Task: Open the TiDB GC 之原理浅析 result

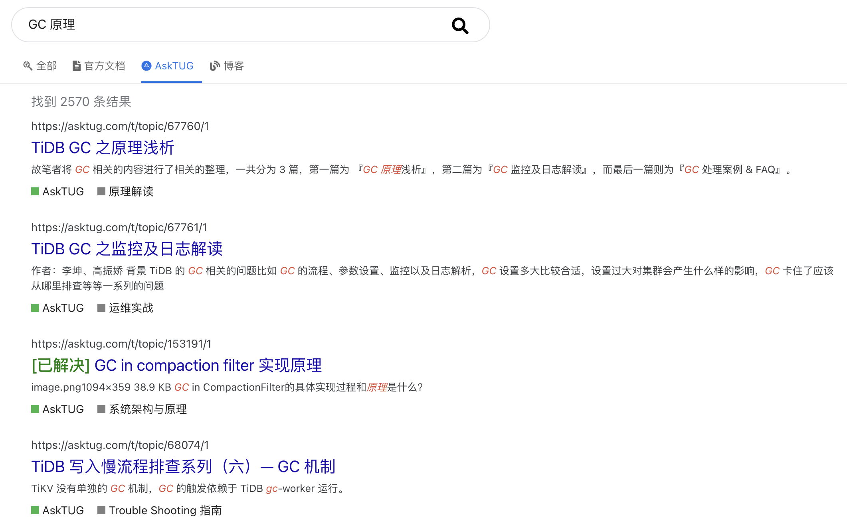Action: pos(103,148)
